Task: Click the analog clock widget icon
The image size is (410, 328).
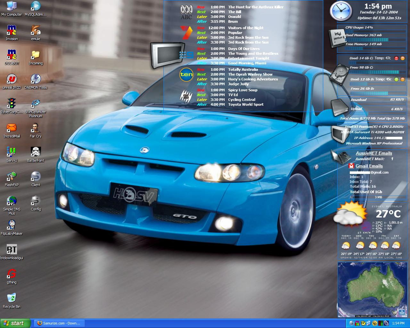Action: tap(341, 12)
